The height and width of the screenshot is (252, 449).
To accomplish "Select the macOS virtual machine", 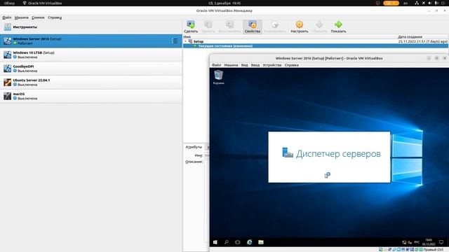I will [x=91, y=96].
